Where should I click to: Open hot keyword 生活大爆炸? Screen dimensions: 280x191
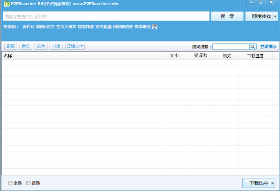click(66, 27)
